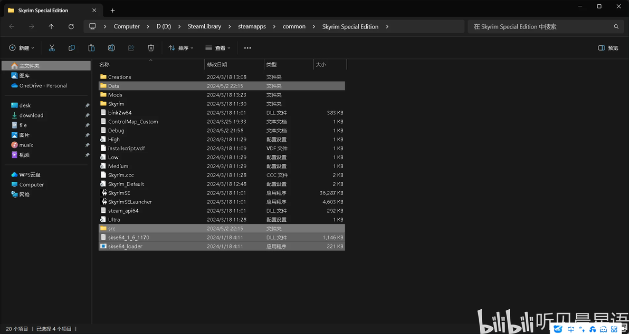This screenshot has width=629, height=334.
Task: Open WPS云盘 in sidebar
Action: pyautogui.click(x=46, y=174)
